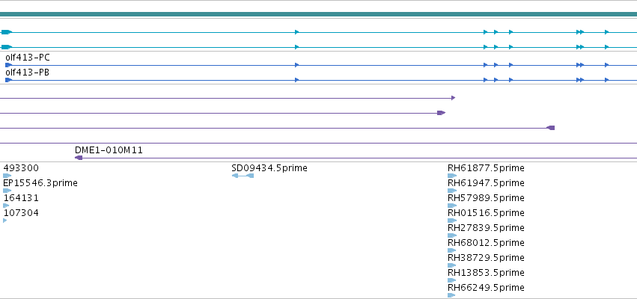Click the RH66249.5prime arrow glyph

pos(451,295)
